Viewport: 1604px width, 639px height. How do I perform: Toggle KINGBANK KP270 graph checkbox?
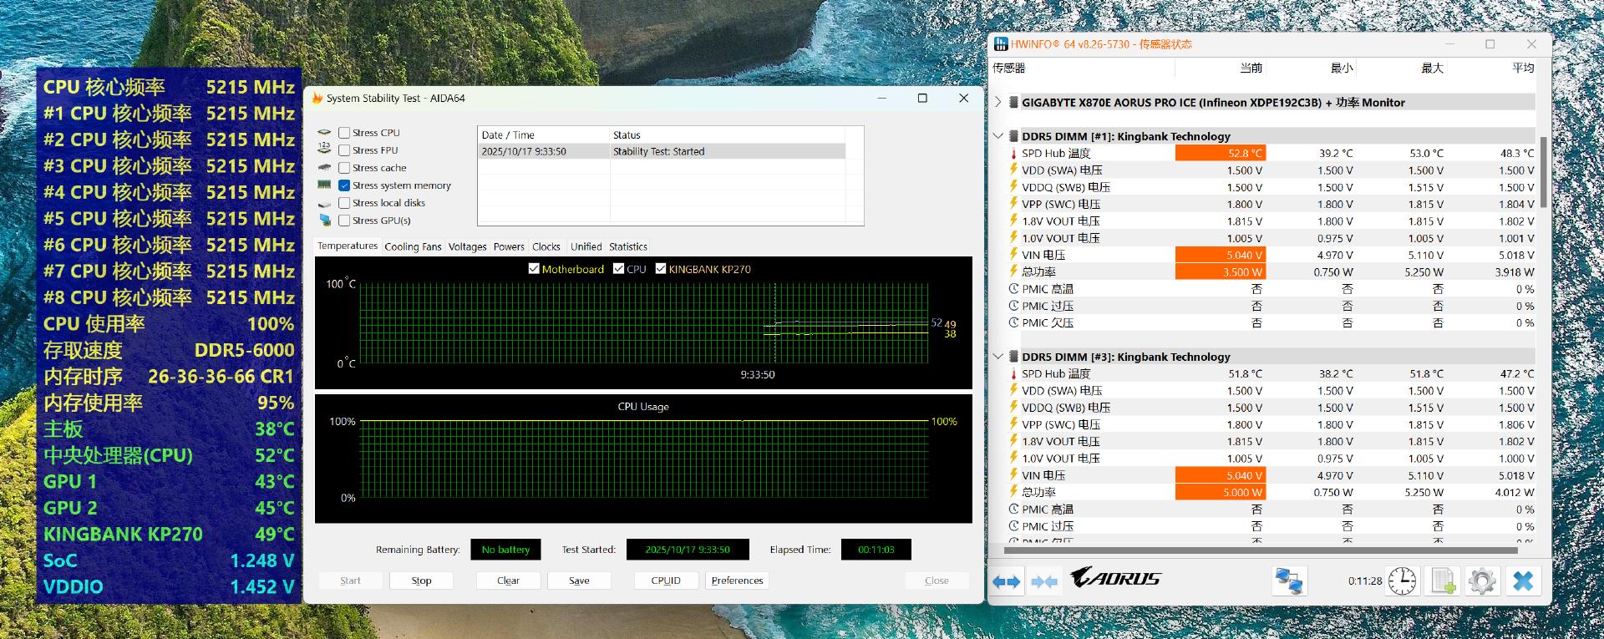pos(661,269)
